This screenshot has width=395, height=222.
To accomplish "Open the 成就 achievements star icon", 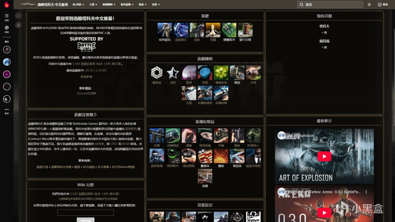I will point(173,73).
